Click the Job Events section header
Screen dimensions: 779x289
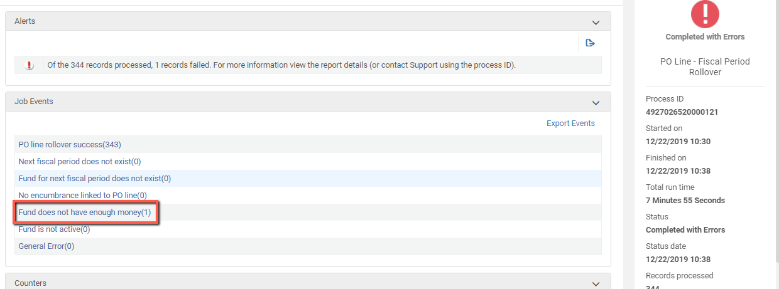[x=308, y=102]
